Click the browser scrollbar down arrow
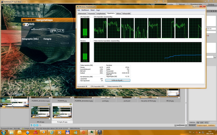The height and width of the screenshot is (135, 217). (186, 123)
